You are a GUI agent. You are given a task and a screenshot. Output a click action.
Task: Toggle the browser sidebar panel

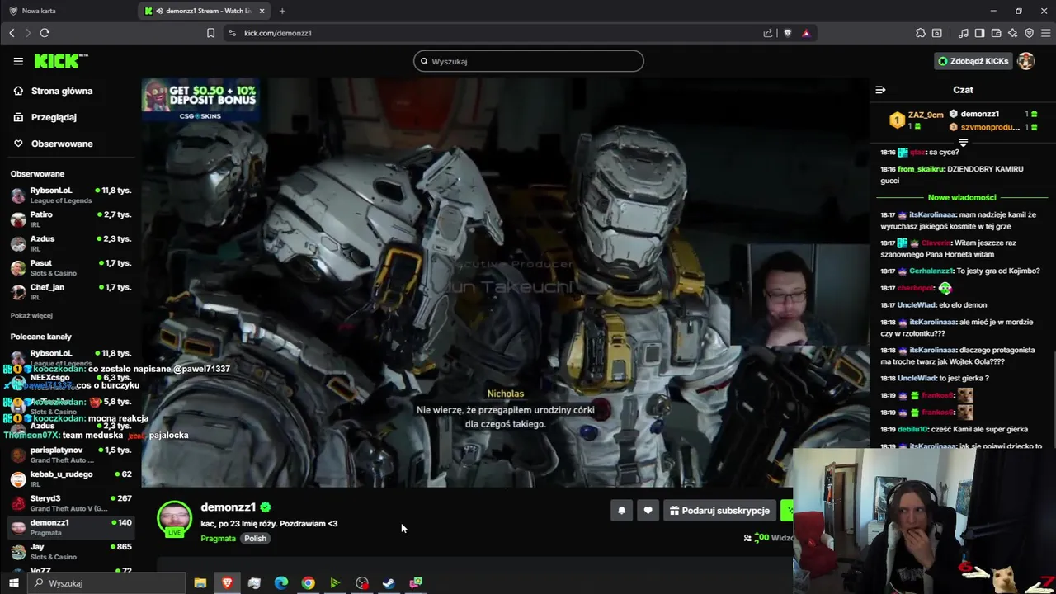[x=979, y=33]
